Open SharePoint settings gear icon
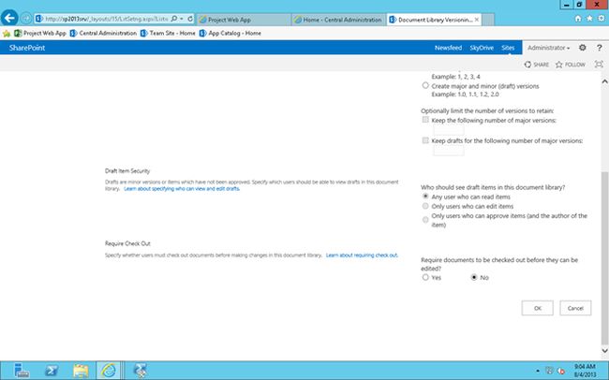This screenshot has height=380, width=609. point(582,48)
